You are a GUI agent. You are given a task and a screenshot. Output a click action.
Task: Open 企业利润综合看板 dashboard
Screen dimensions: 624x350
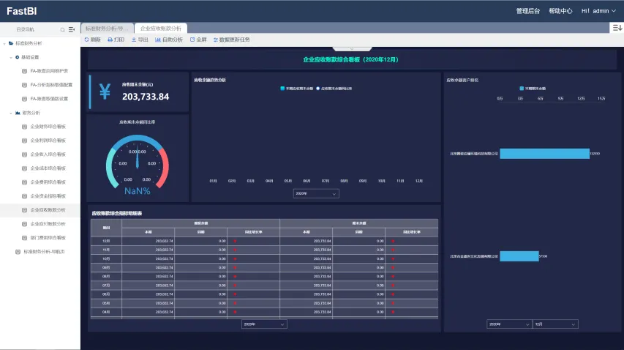tap(48, 141)
